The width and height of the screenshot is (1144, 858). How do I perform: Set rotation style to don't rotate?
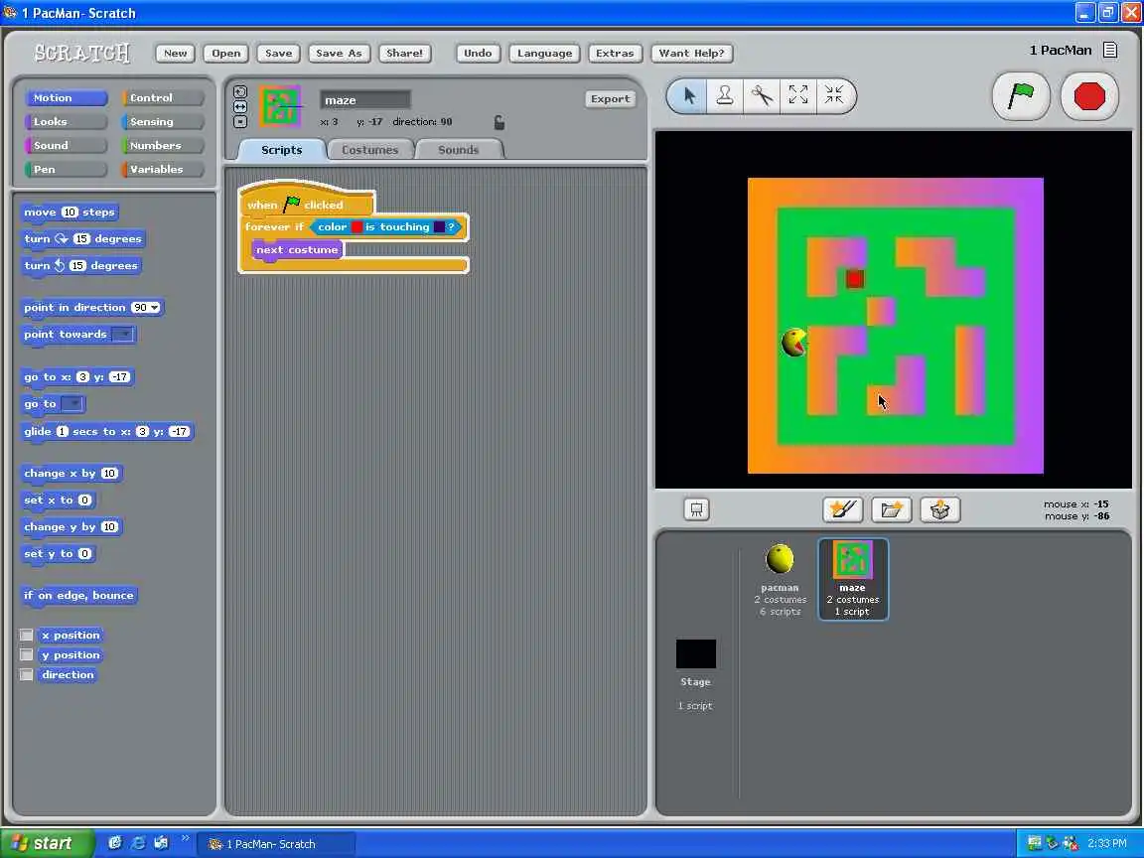240,121
